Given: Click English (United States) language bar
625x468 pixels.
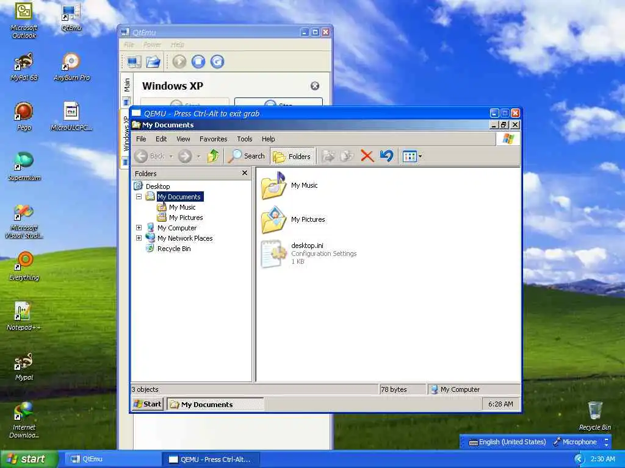Looking at the screenshot, I should click(x=507, y=442).
